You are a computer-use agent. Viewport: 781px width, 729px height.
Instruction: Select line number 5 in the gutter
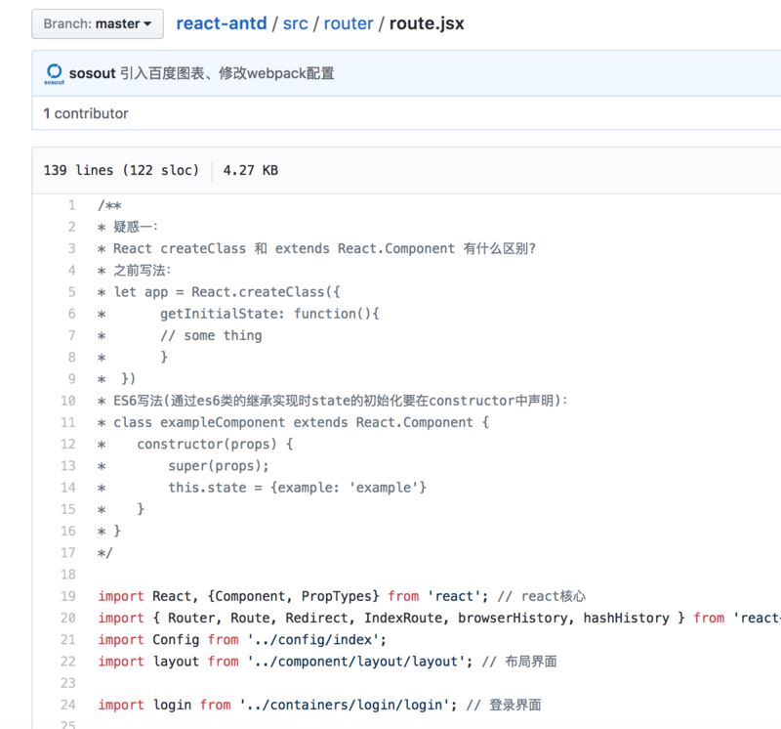click(71, 292)
